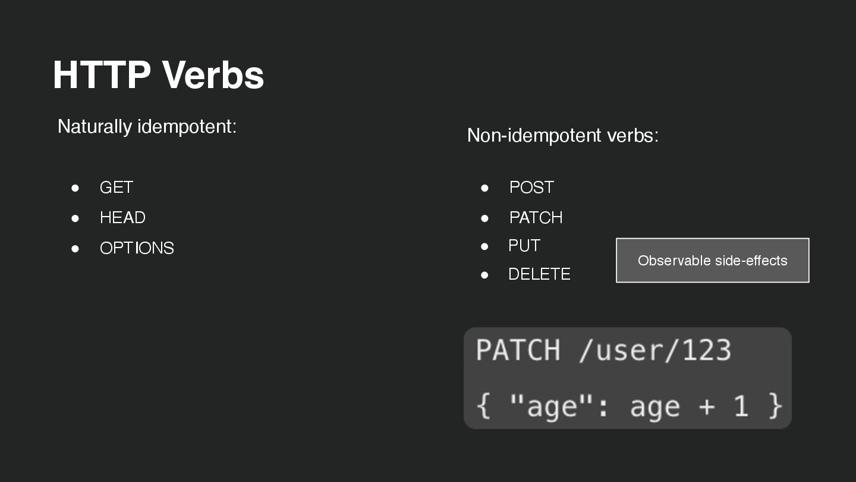Click the bullet point beside GET

pos(75,187)
